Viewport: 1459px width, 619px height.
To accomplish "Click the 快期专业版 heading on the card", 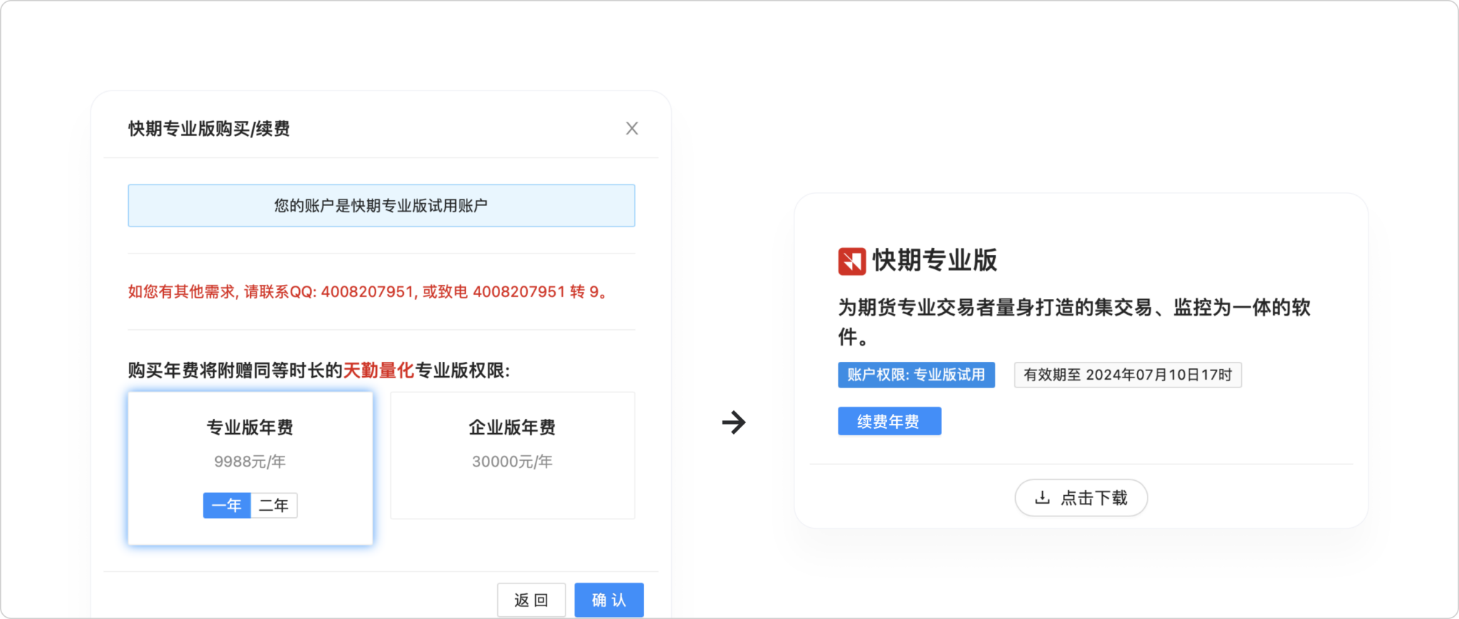I will click(935, 260).
